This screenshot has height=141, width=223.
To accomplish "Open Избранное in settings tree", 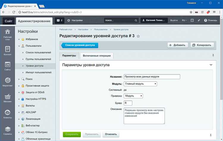I will point(32,39).
